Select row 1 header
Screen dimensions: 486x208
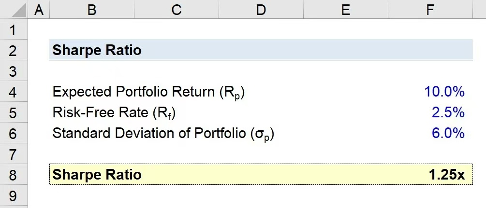click(14, 29)
